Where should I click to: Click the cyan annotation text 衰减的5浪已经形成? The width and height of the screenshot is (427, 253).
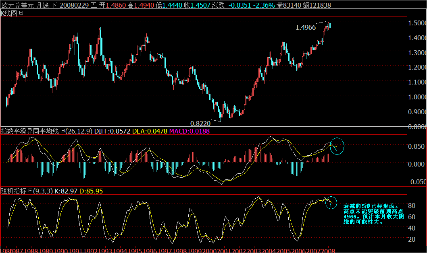coord(371,206)
